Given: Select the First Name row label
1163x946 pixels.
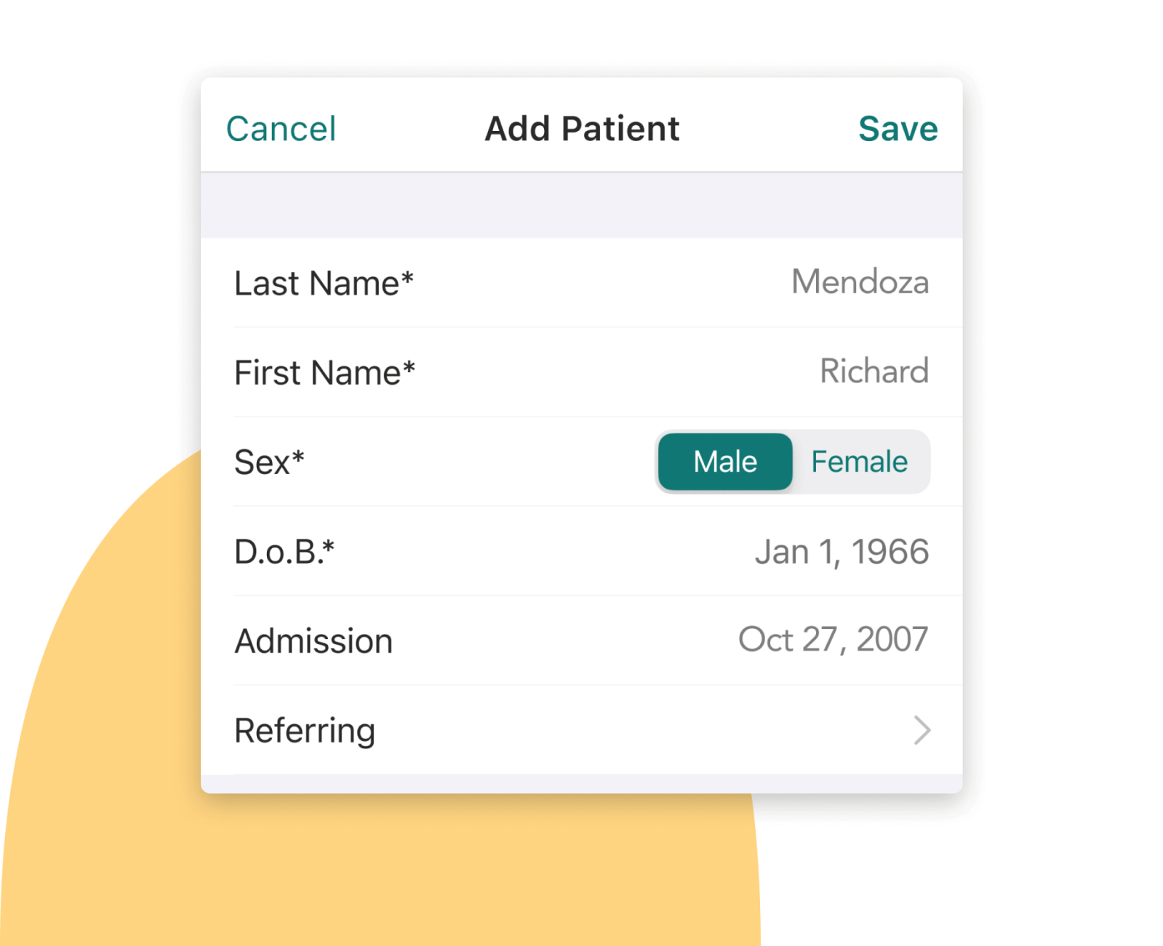Looking at the screenshot, I should pyautogui.click(x=324, y=372).
